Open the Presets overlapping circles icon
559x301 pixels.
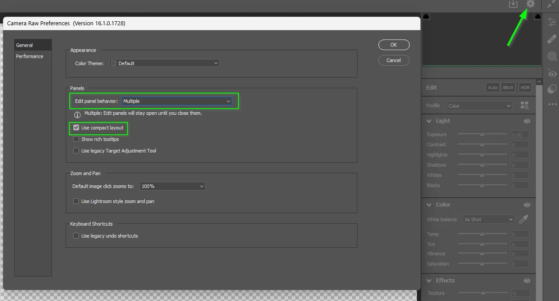click(552, 89)
